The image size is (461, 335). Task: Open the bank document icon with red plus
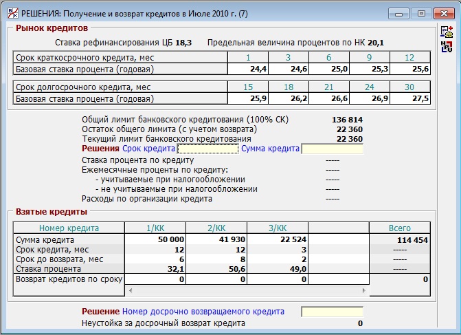(447, 32)
